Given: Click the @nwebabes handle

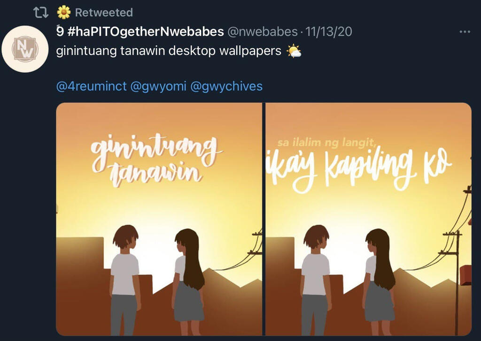Looking at the screenshot, I should click(x=263, y=31).
